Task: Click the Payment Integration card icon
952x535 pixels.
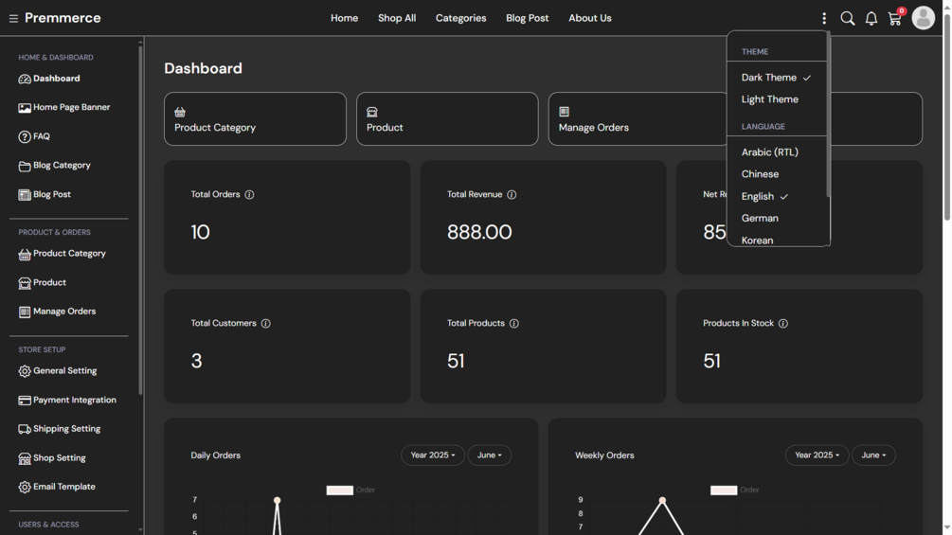Action: (25, 401)
